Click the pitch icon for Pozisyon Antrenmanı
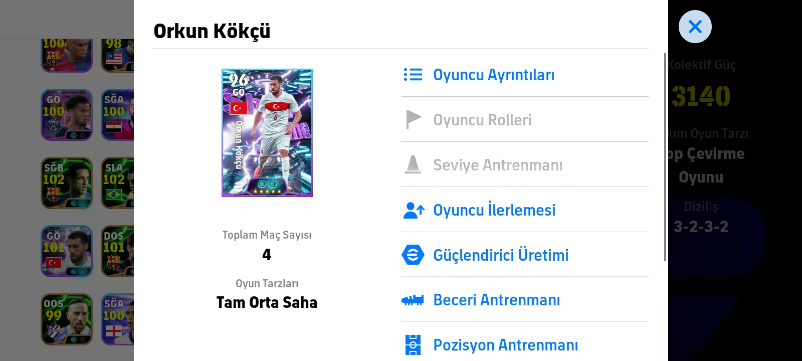802x361 pixels. (x=413, y=345)
